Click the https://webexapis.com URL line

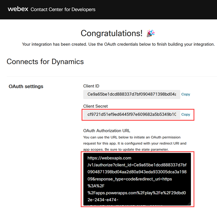109,158
